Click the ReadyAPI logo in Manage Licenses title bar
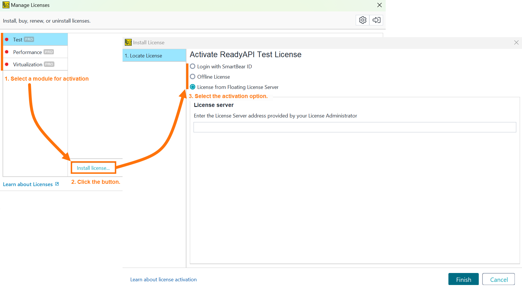The width and height of the screenshot is (522, 289). [6, 5]
